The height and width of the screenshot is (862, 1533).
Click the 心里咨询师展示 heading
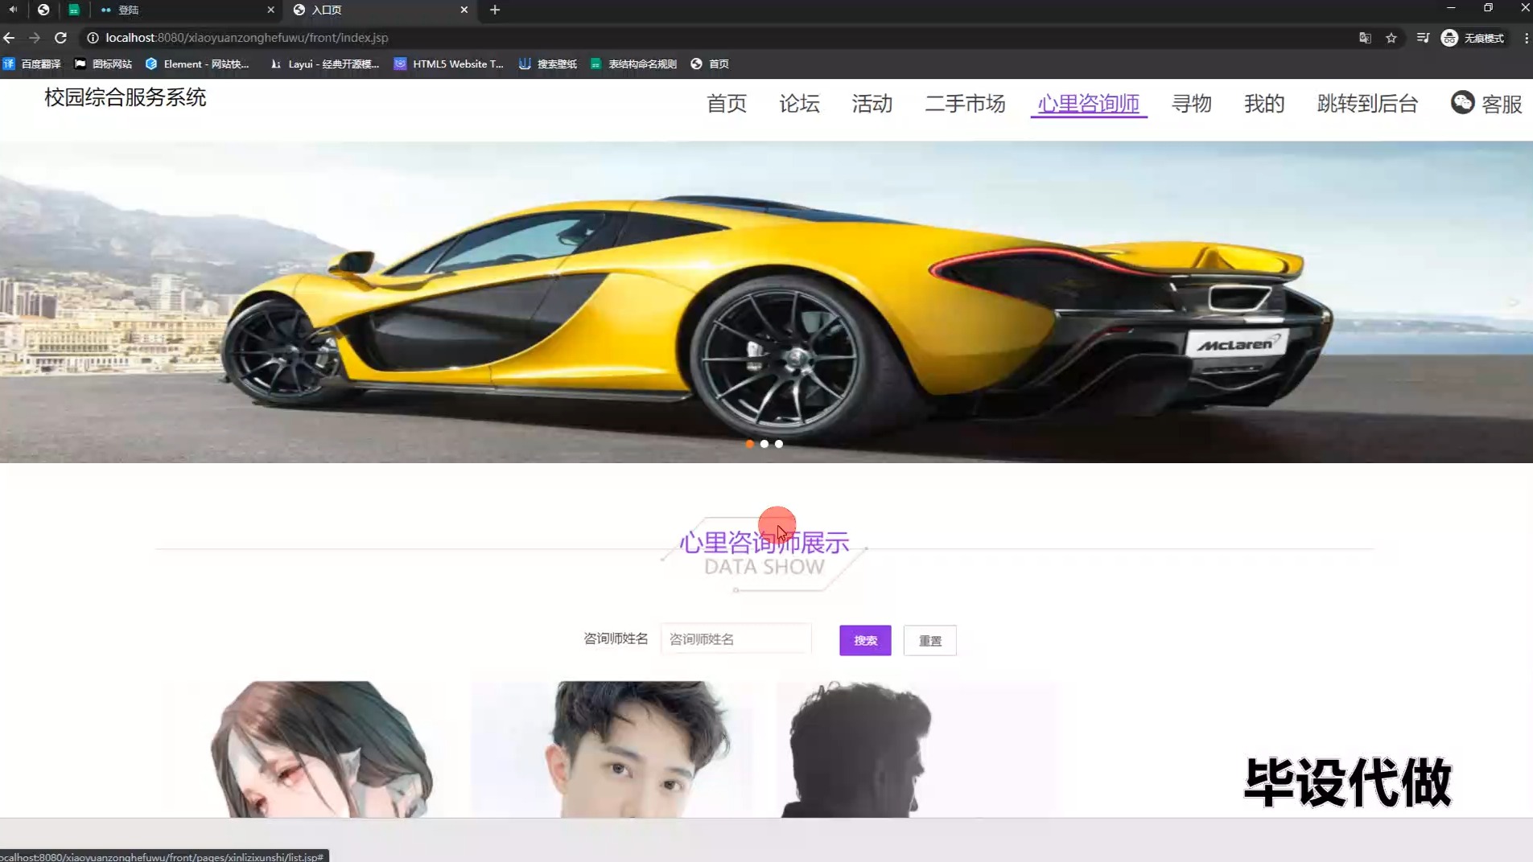pyautogui.click(x=764, y=543)
